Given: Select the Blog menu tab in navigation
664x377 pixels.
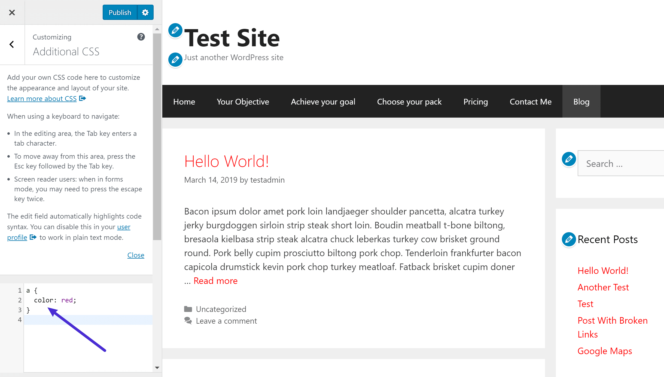Looking at the screenshot, I should pos(581,101).
